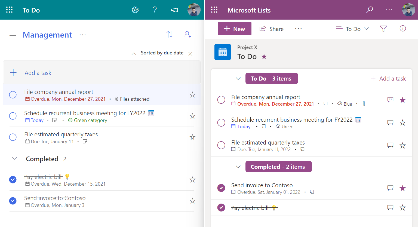Open the To Do view switcher dropdown
Screen dimensions: 418x227
coord(352,29)
